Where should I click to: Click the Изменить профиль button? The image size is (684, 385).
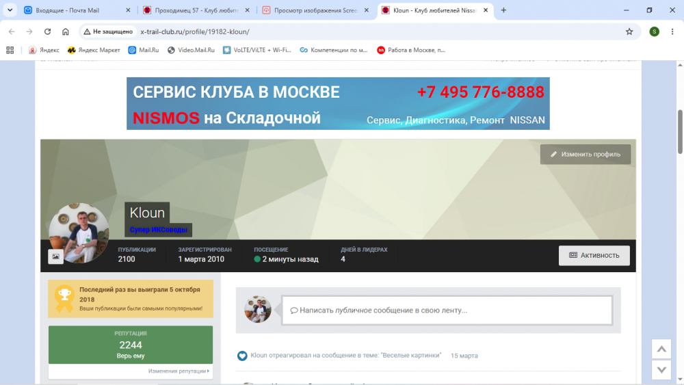586,155
